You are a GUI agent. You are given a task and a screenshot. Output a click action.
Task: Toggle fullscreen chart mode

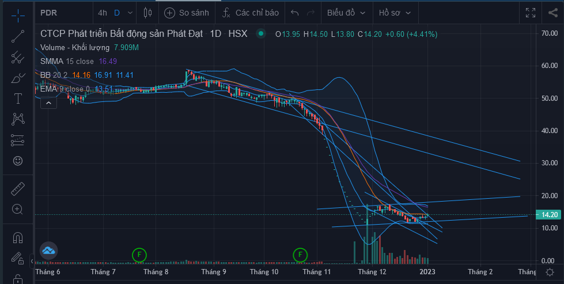point(531,13)
